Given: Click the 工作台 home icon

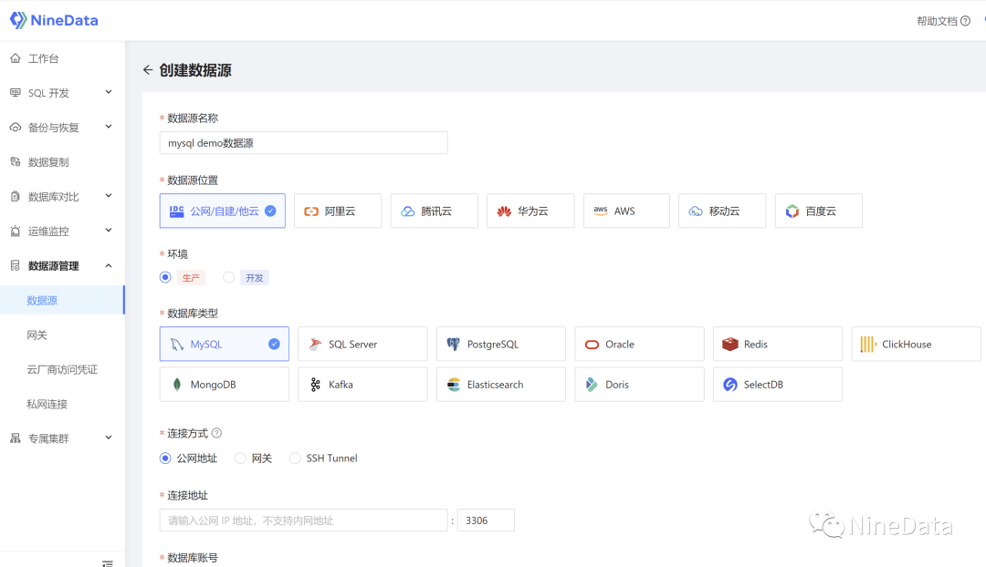Looking at the screenshot, I should (x=16, y=58).
